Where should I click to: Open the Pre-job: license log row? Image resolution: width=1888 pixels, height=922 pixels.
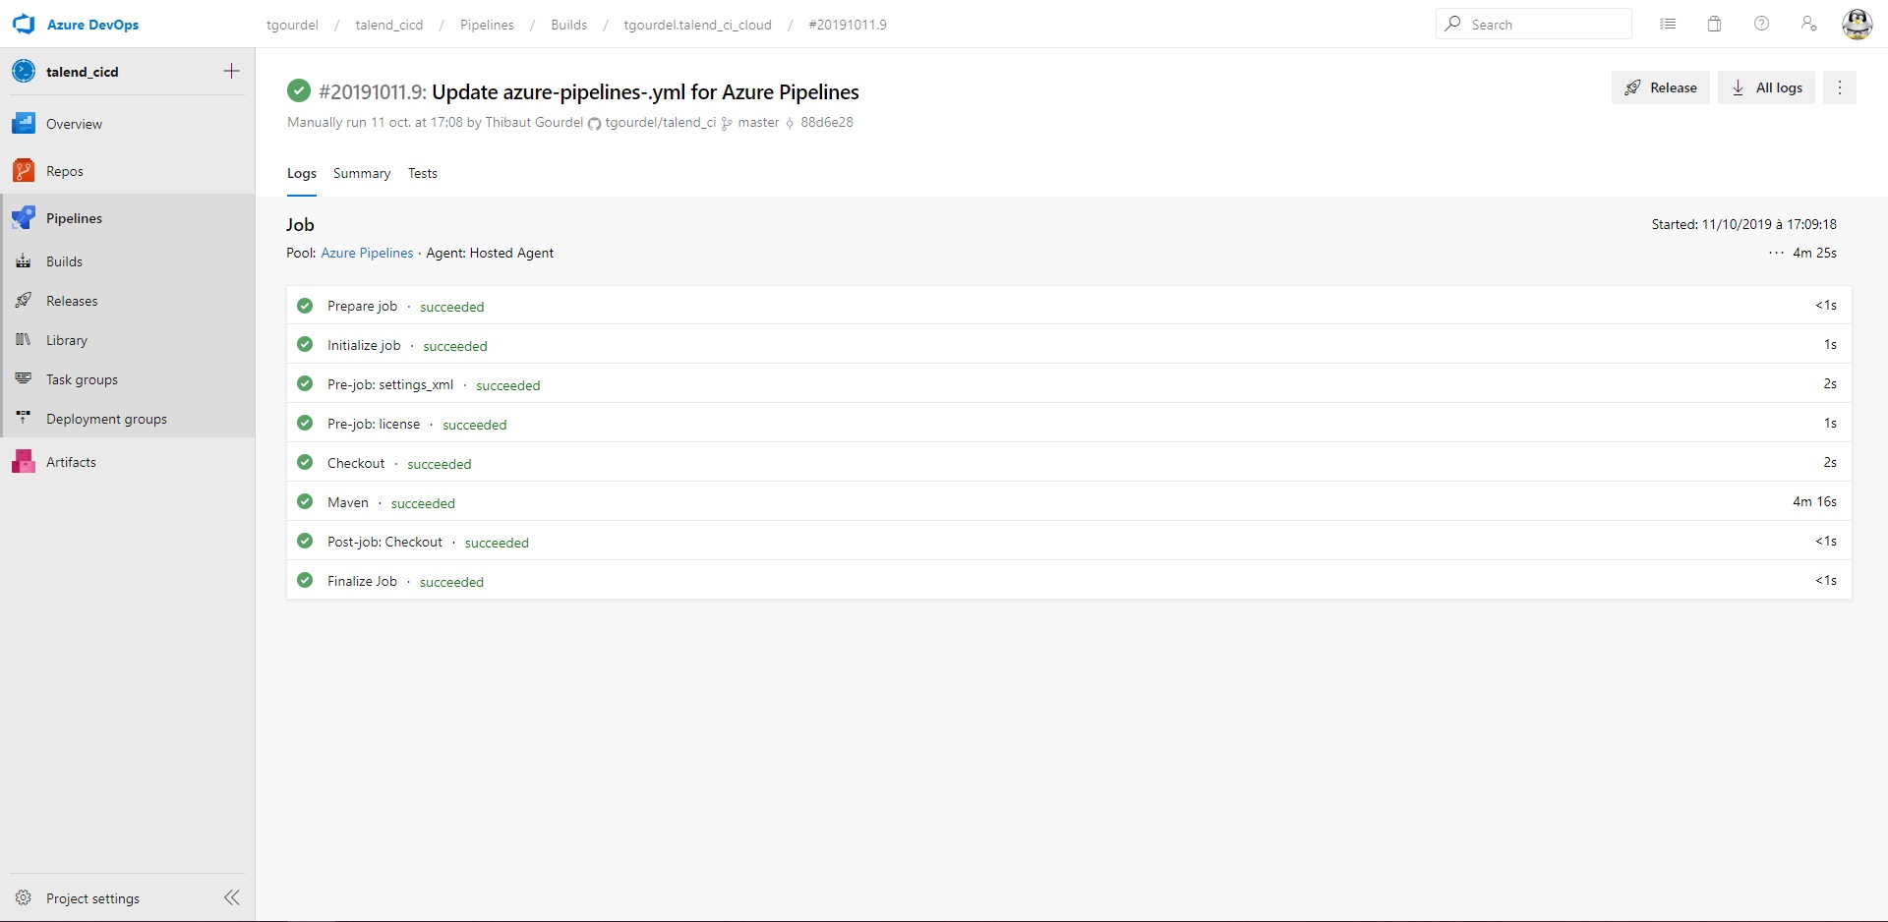click(x=1069, y=424)
